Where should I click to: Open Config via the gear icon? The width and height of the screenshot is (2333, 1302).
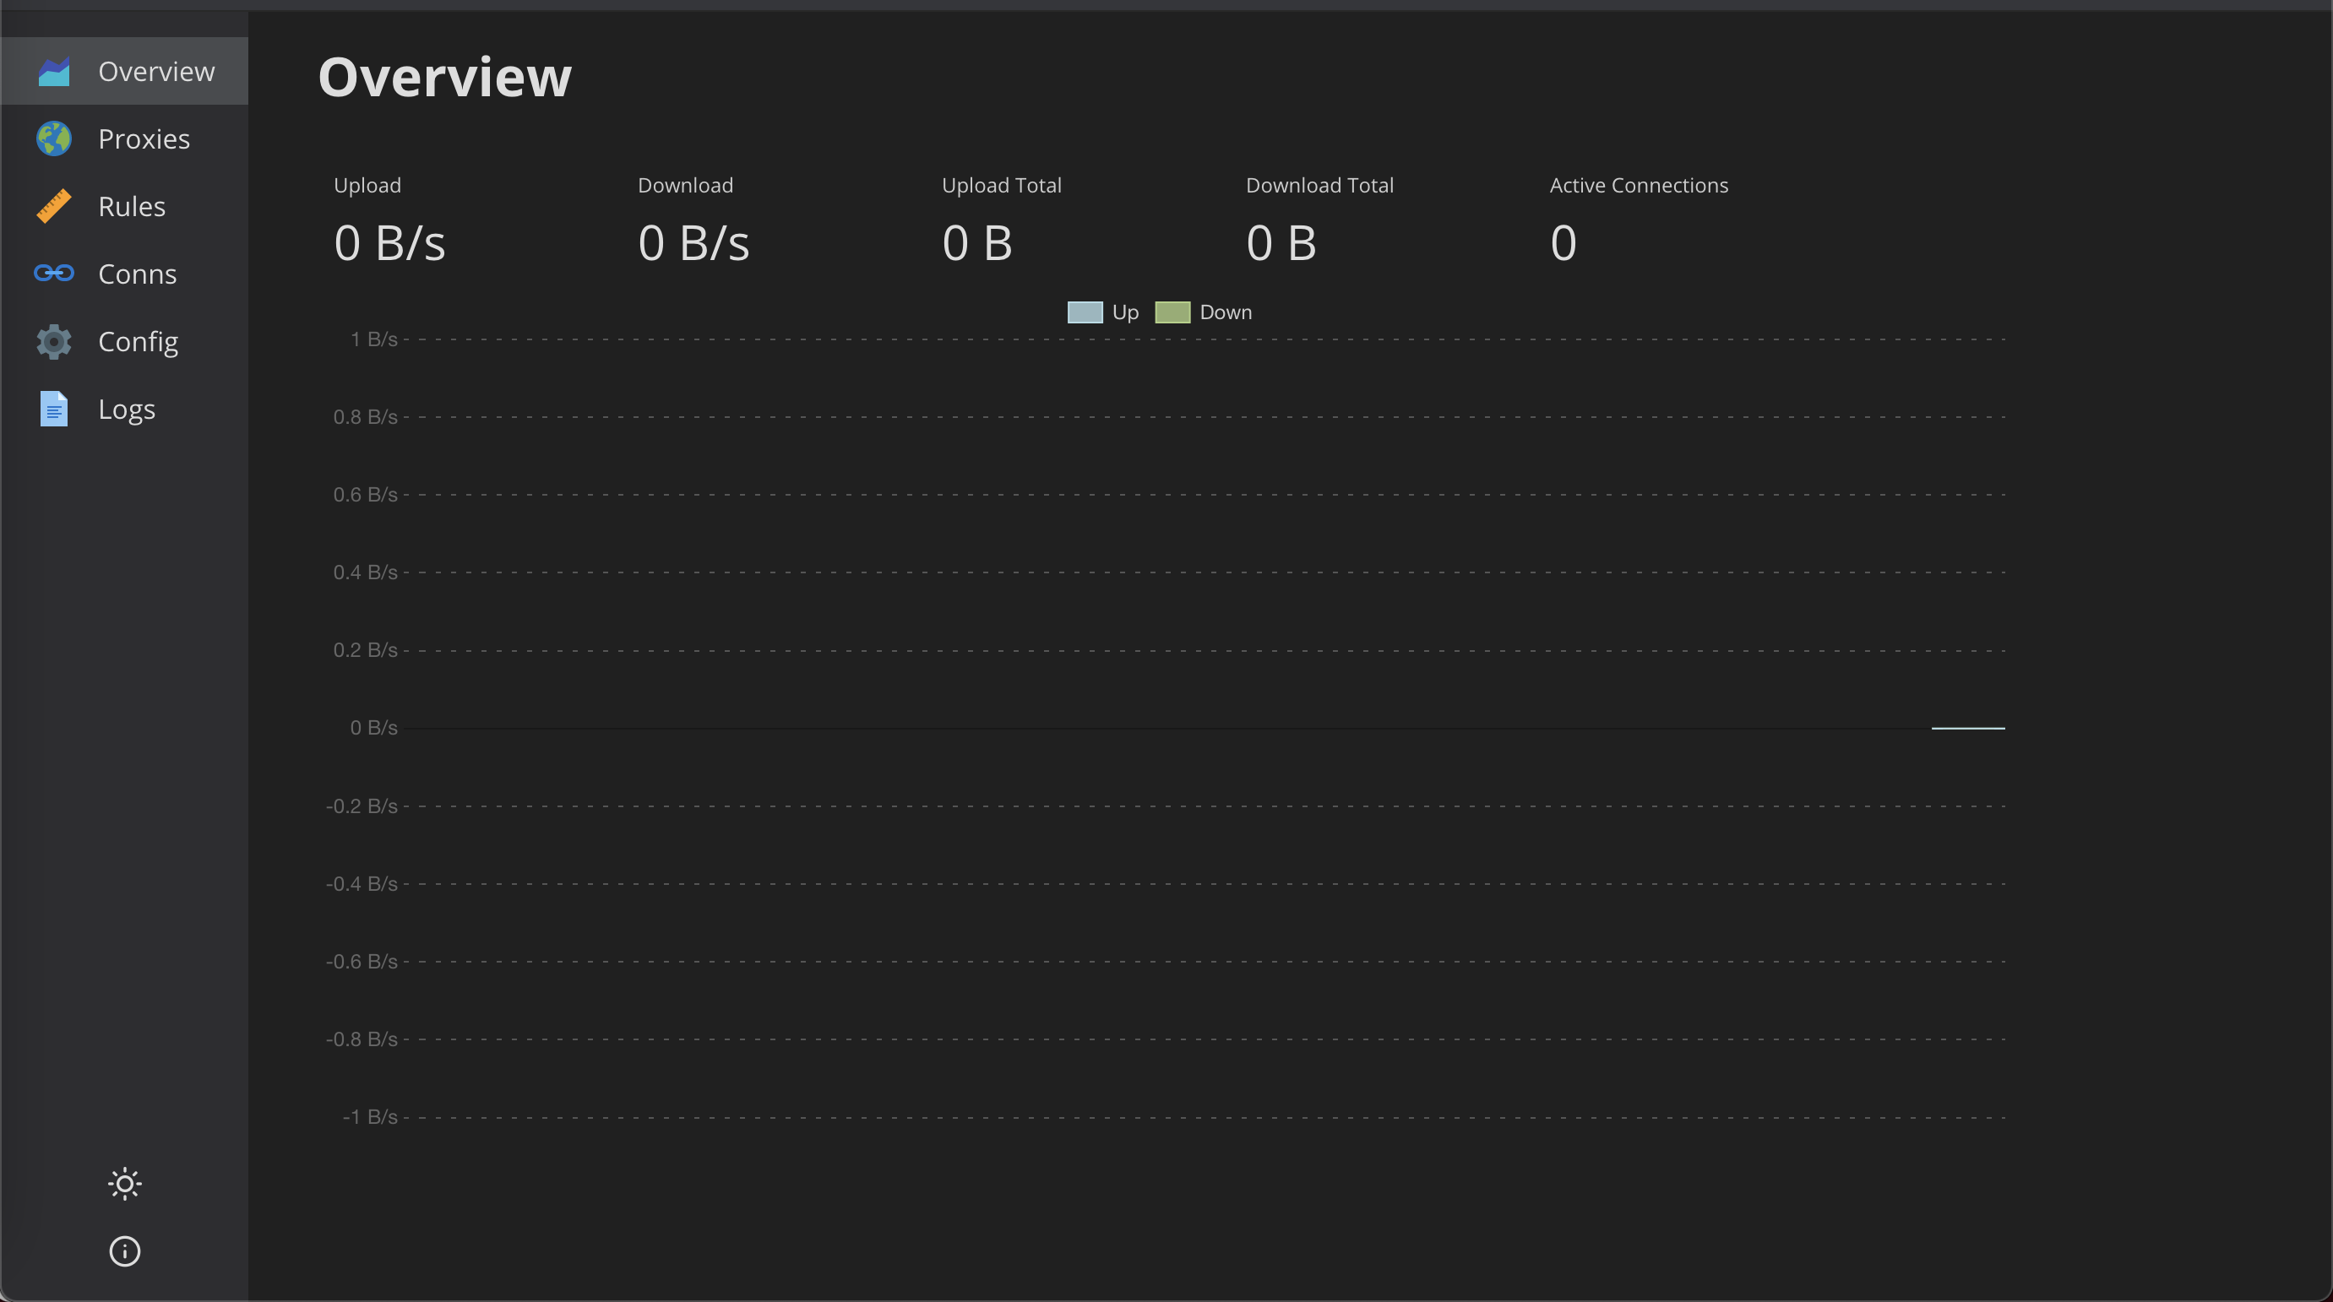click(x=53, y=341)
